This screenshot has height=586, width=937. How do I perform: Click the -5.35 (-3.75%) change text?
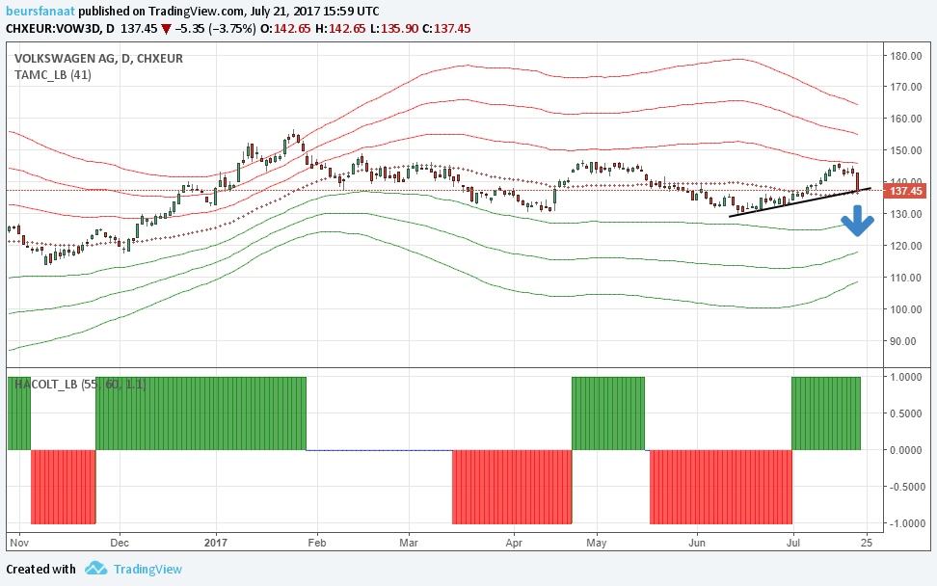point(216,29)
